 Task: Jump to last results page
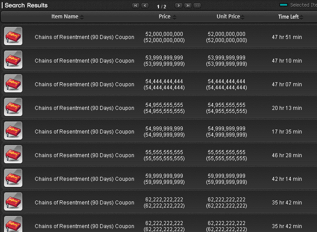[188, 5]
